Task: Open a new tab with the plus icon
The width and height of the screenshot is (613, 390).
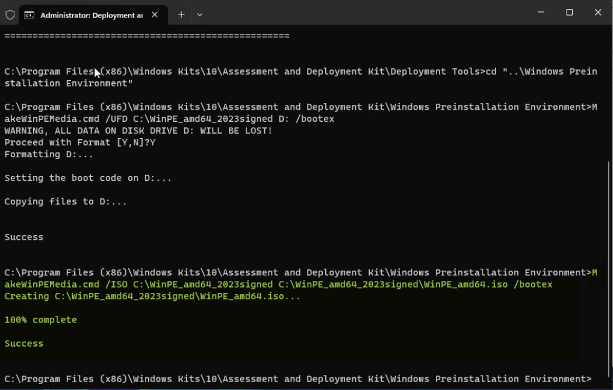Action: (x=181, y=14)
